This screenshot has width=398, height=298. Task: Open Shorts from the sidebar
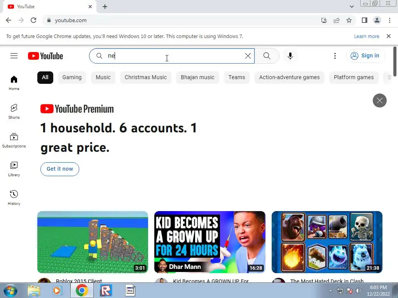[x=14, y=111]
